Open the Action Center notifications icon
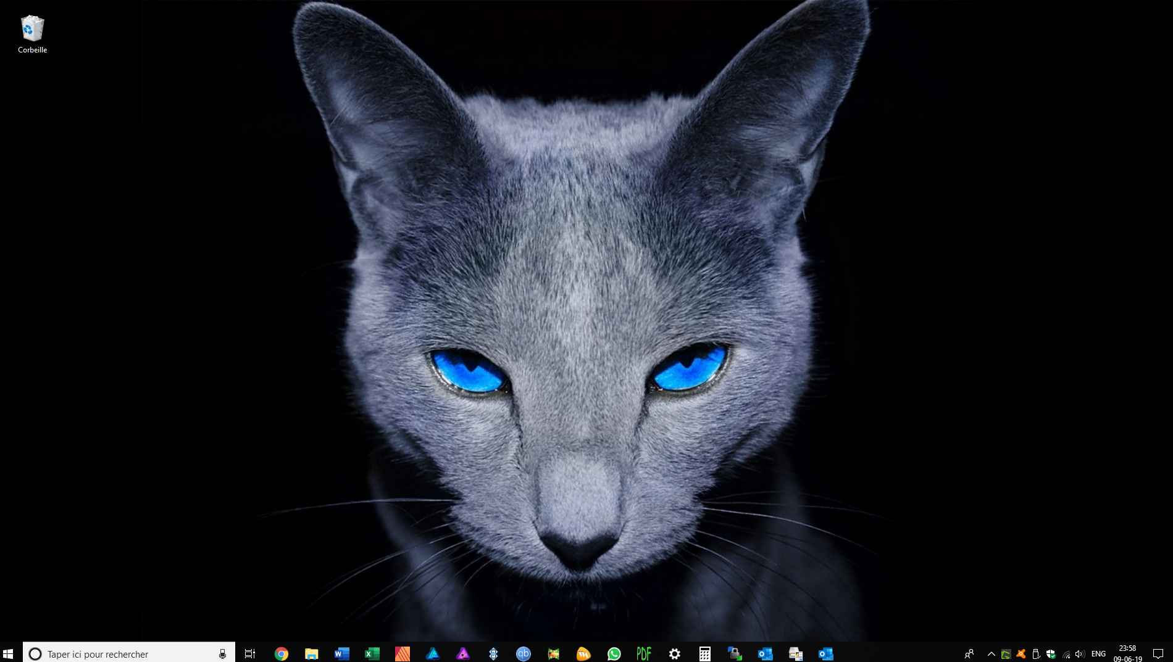The image size is (1173, 662). pos(1158,654)
